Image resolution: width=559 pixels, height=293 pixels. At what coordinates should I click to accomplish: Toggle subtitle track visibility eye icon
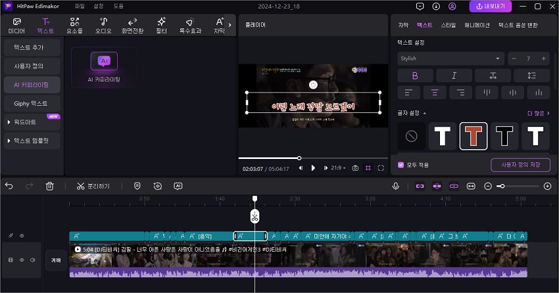(22, 236)
